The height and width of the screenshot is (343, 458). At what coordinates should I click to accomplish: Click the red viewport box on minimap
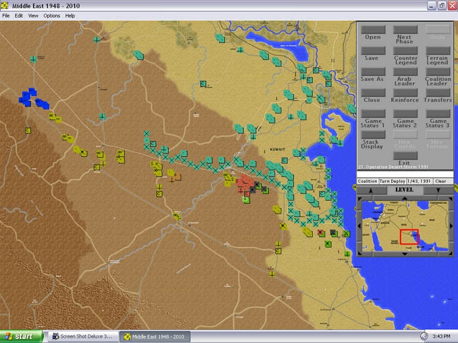(x=409, y=237)
